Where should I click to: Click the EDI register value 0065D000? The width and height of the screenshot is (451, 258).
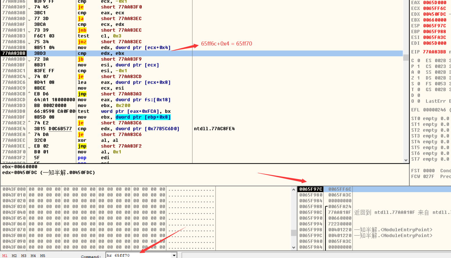coord(435,43)
